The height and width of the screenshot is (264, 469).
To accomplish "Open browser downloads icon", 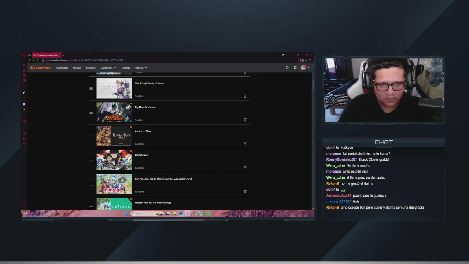I will click(x=306, y=60).
